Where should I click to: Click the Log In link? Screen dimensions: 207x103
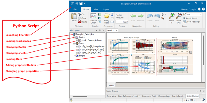click(x=193, y=9)
